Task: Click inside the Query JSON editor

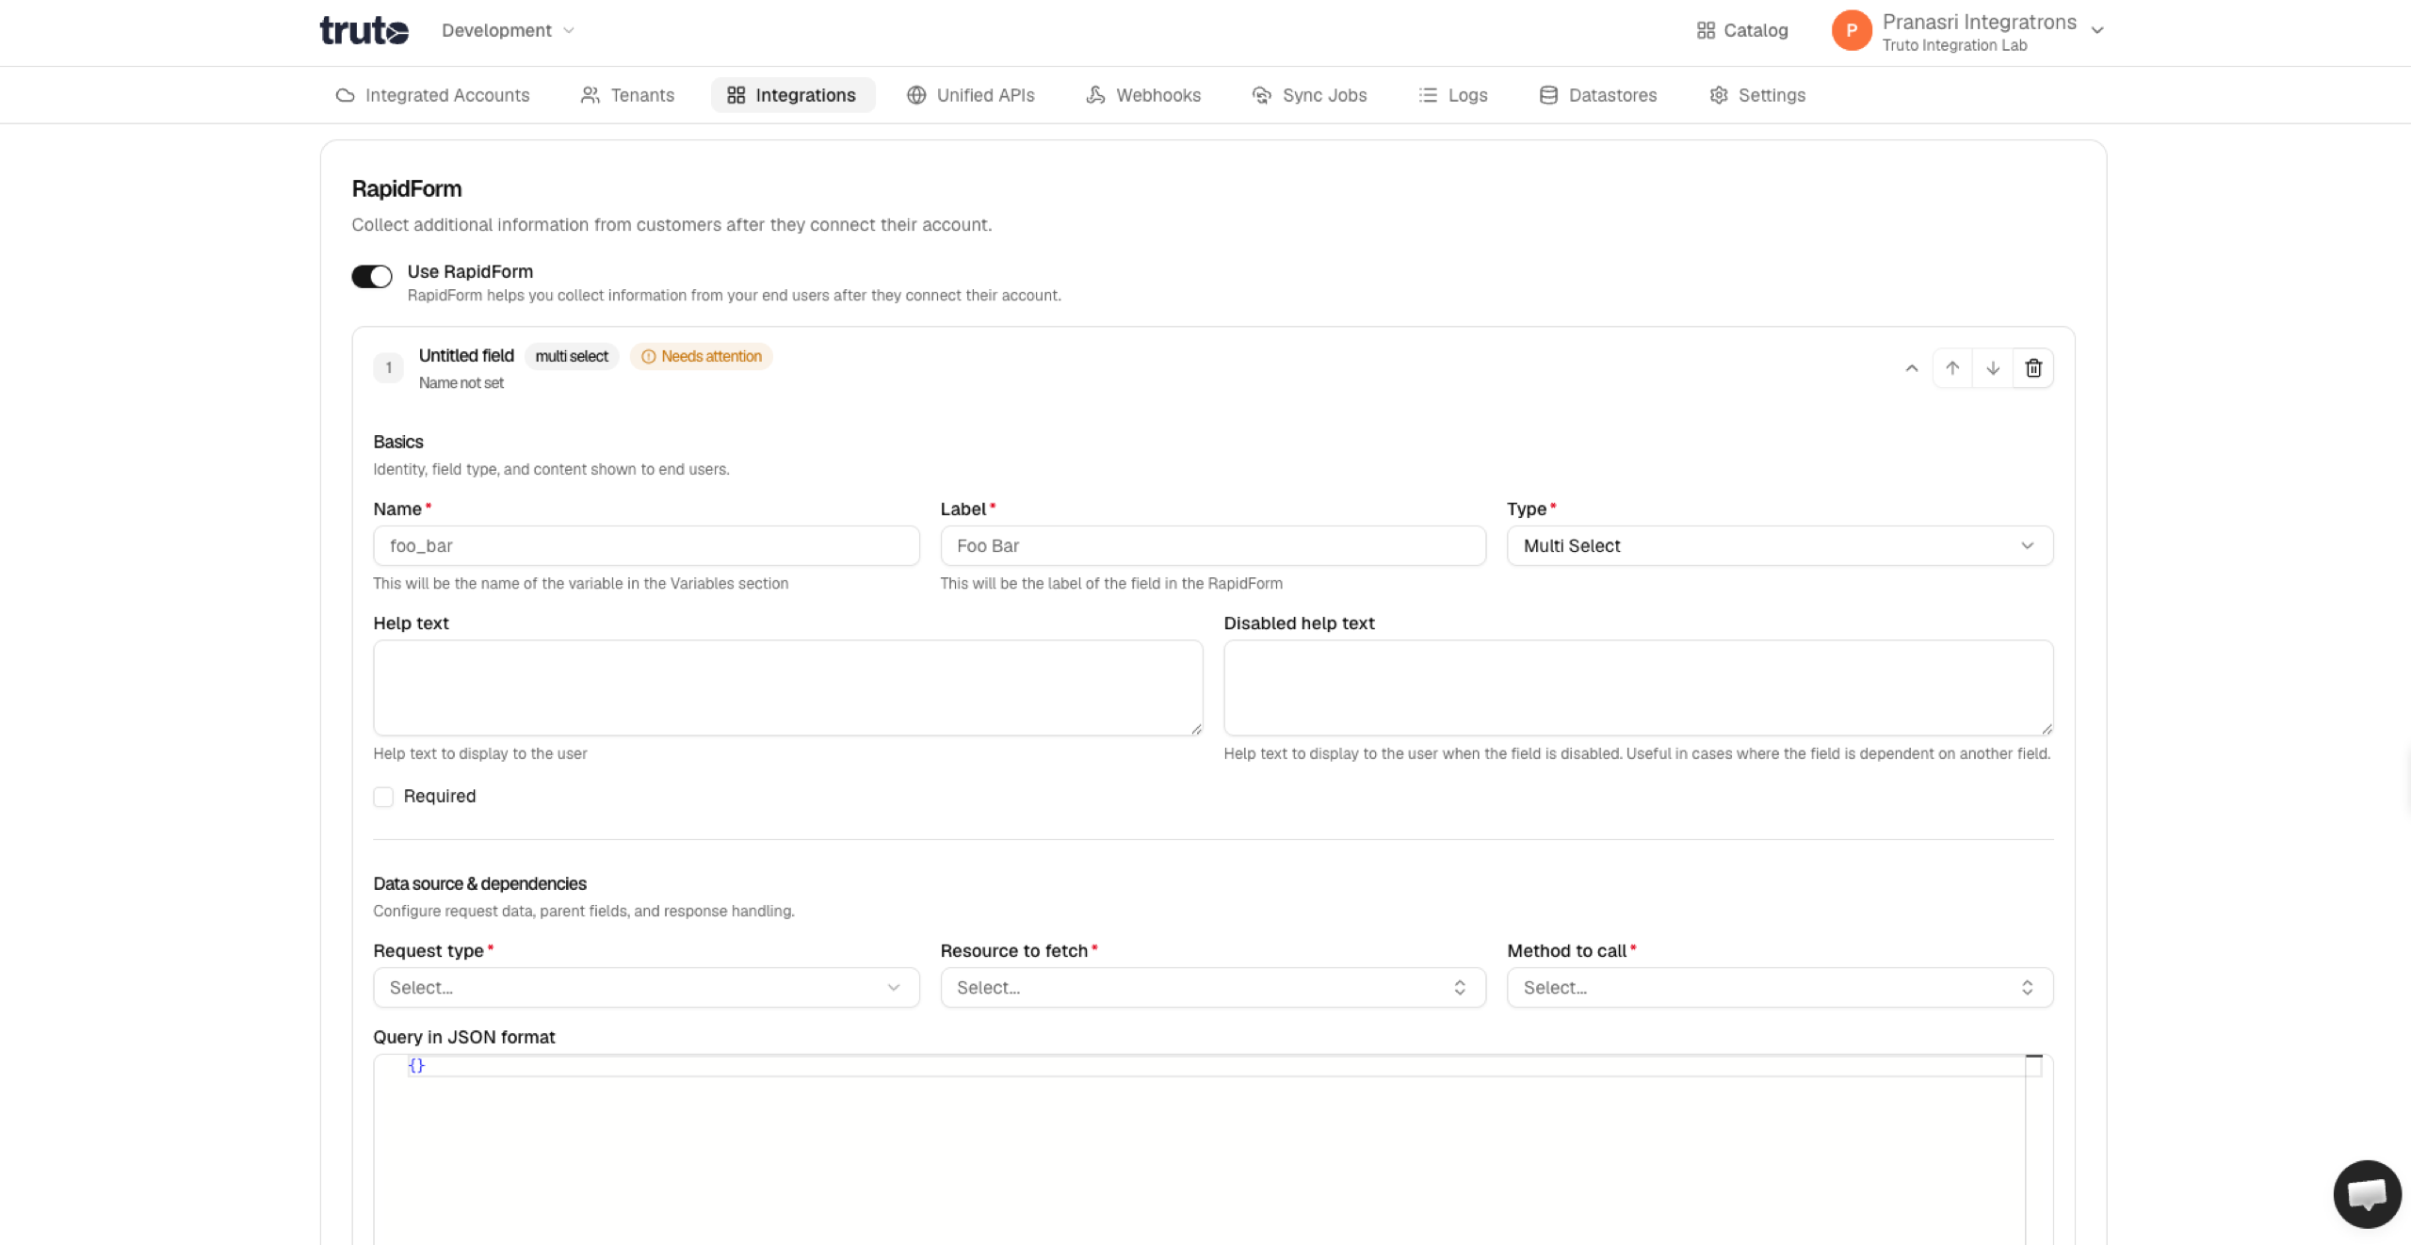Action: coord(1213,1149)
